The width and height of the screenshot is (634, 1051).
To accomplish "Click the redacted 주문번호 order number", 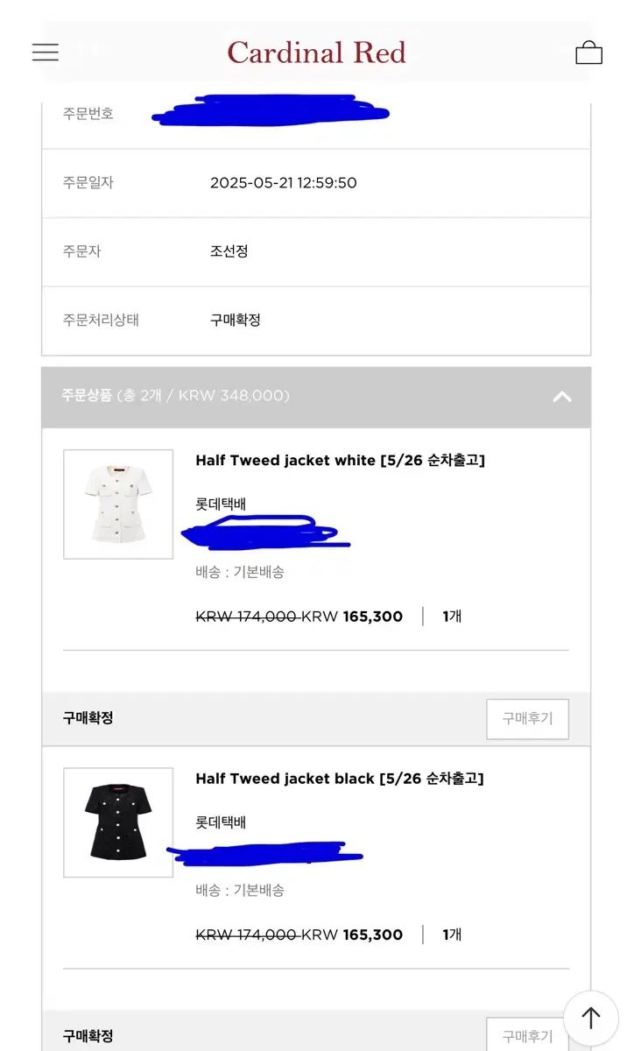I will tap(270, 113).
